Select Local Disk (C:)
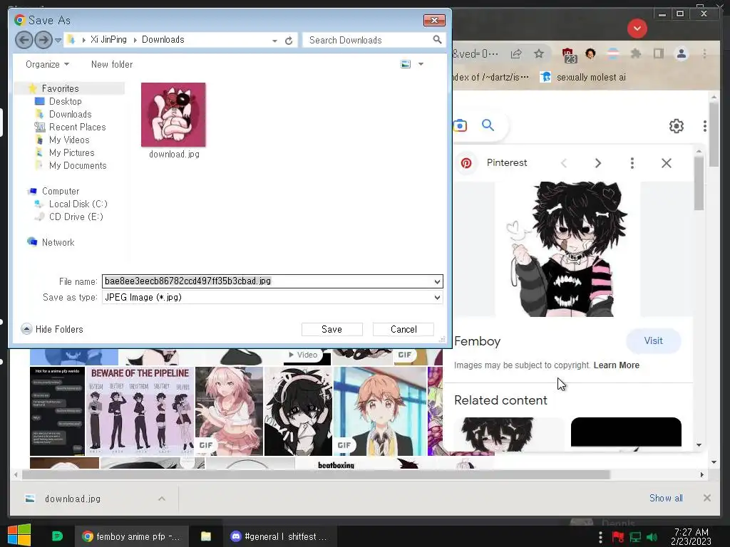Viewport: 730px width, 547px height. [78, 204]
